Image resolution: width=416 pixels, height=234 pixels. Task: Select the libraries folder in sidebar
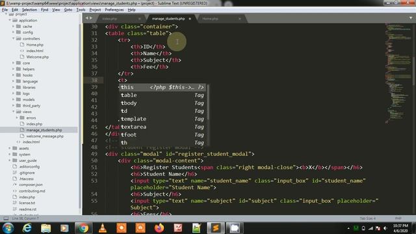coord(29,88)
